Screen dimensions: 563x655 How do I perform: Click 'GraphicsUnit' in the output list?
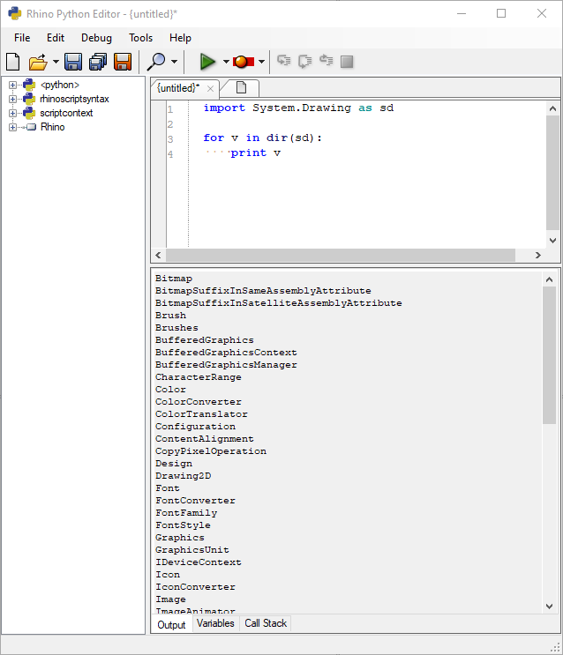pyautogui.click(x=192, y=550)
